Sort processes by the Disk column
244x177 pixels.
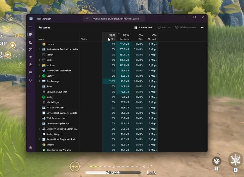coord(137,37)
